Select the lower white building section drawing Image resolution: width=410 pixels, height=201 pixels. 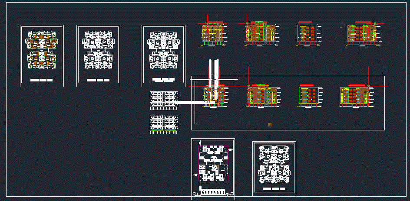[x=164, y=124]
